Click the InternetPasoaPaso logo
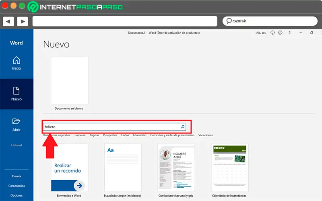 pyautogui.click(x=75, y=7)
